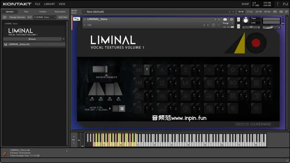Mute the instrument with M button

(238, 26)
